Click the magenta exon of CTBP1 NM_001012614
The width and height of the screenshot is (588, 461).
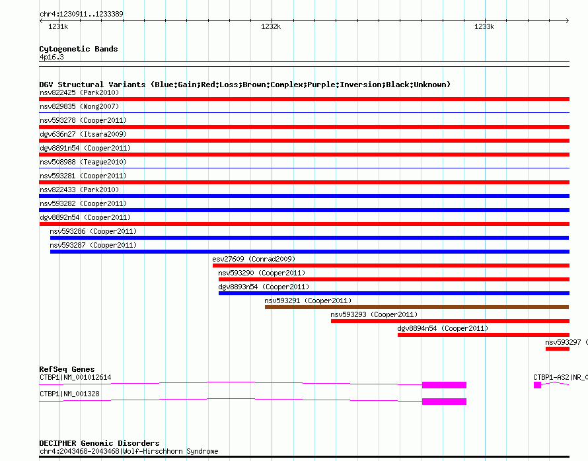click(x=444, y=385)
